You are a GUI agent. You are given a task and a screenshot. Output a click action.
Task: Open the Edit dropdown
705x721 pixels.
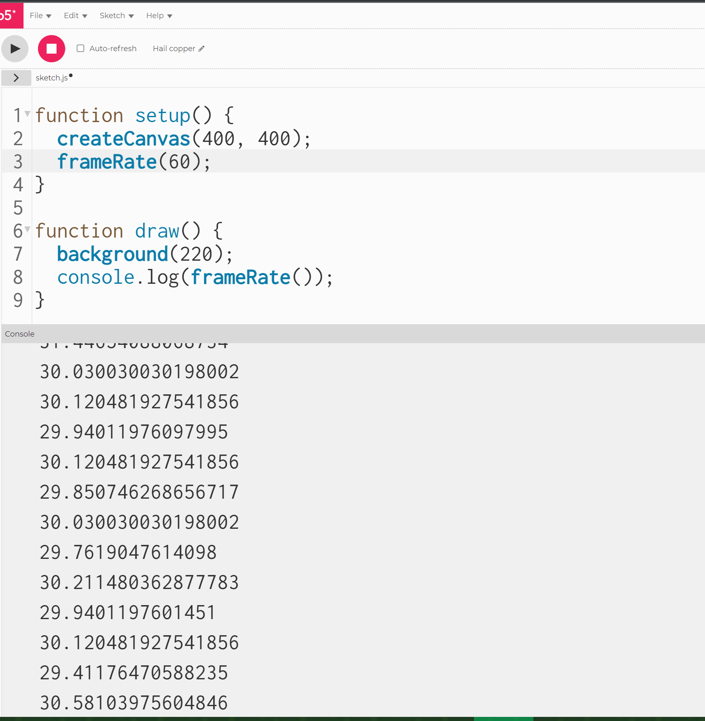tap(75, 15)
